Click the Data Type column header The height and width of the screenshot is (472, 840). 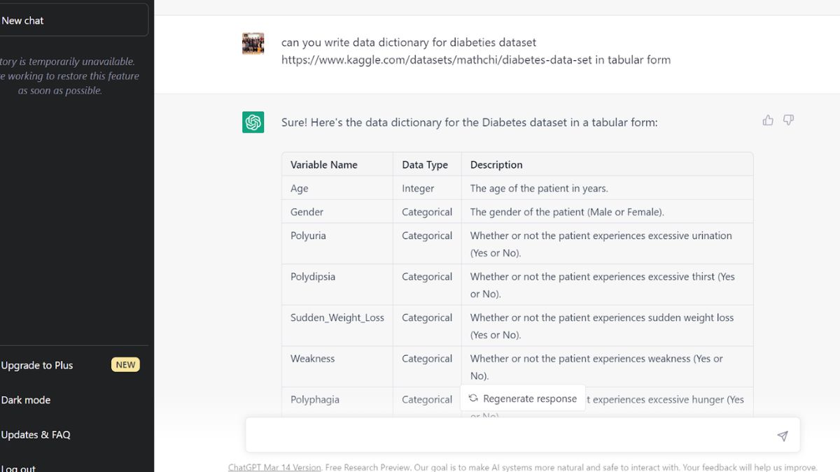[425, 165]
